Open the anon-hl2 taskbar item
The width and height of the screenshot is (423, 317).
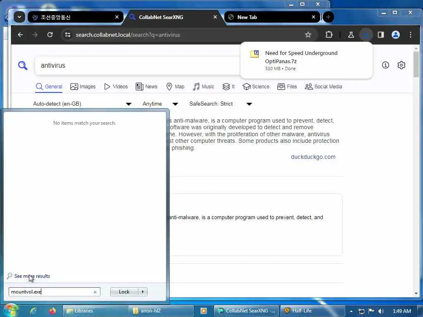point(161,311)
